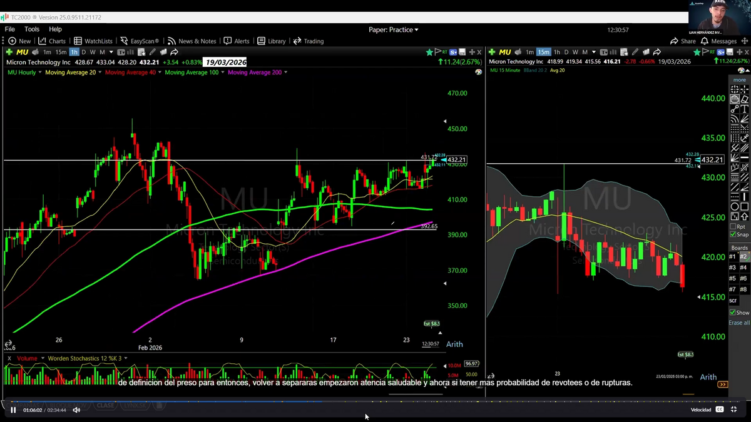The image size is (751, 422).
Task: Click the green star favorite icon on left chart
Action: (x=429, y=52)
